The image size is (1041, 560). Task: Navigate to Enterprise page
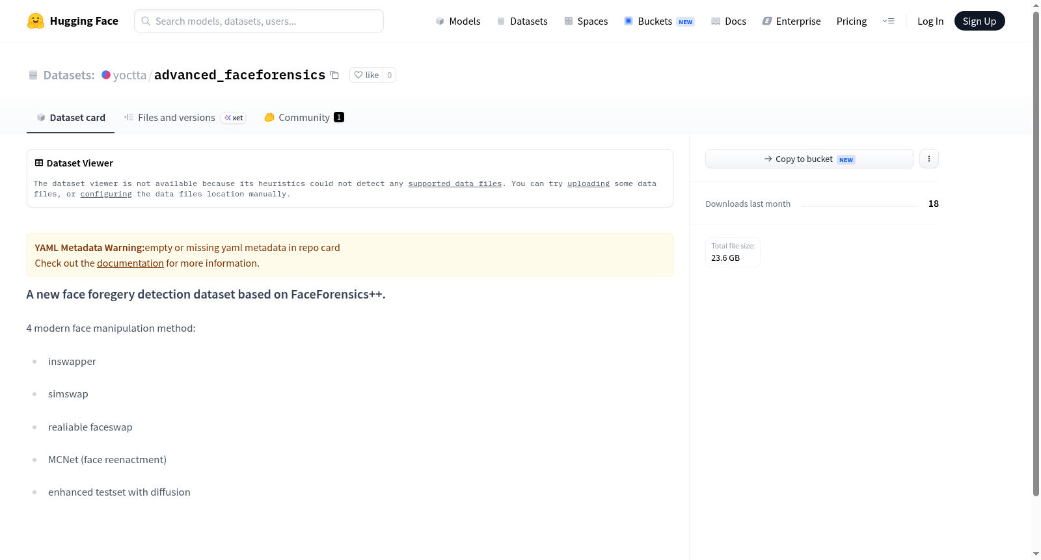click(x=792, y=21)
